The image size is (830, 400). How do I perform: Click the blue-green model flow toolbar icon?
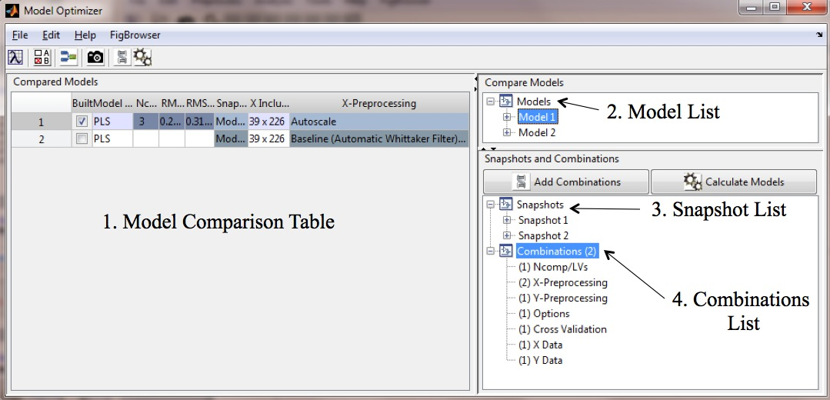click(x=68, y=57)
